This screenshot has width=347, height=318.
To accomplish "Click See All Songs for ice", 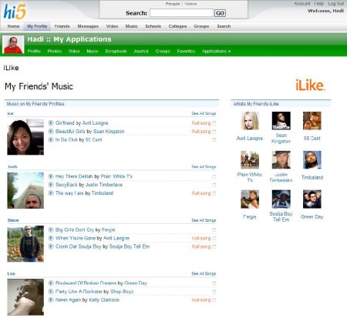I will point(204,113).
